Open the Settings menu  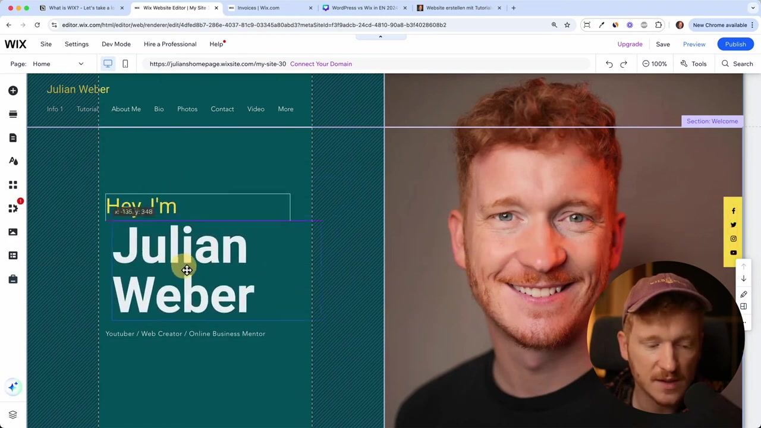(77, 44)
